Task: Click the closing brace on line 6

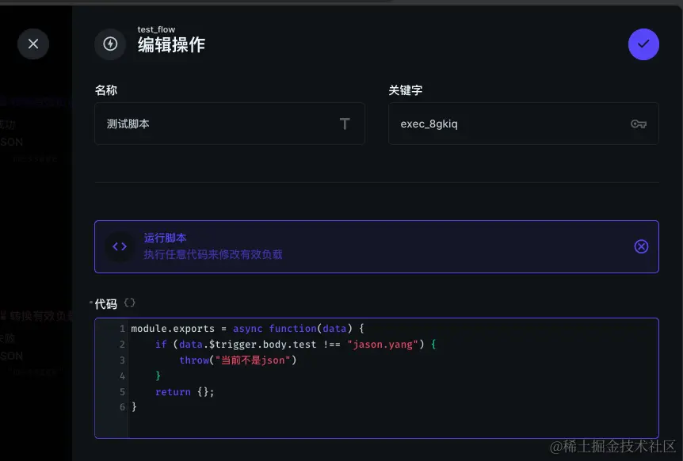Action: click(x=134, y=407)
